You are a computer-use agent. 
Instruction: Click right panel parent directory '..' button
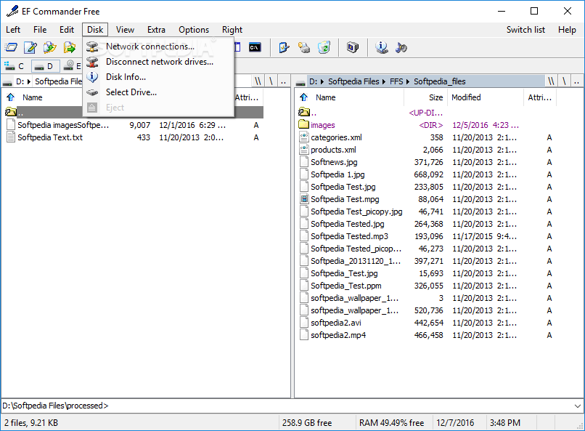576,81
